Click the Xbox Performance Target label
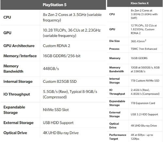The image size is (163, 142). pos(118,137)
